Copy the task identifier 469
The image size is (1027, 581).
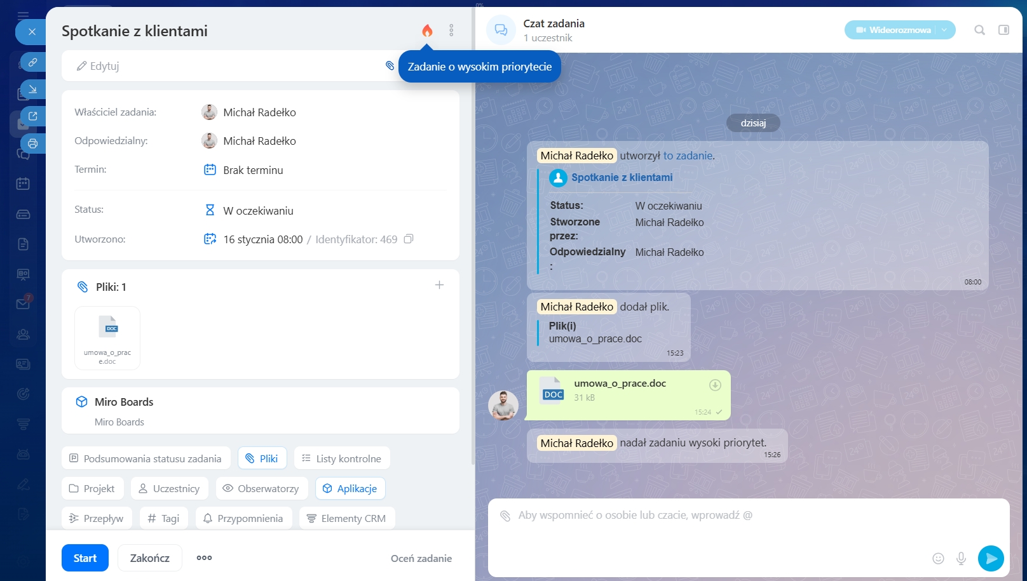[x=409, y=239]
